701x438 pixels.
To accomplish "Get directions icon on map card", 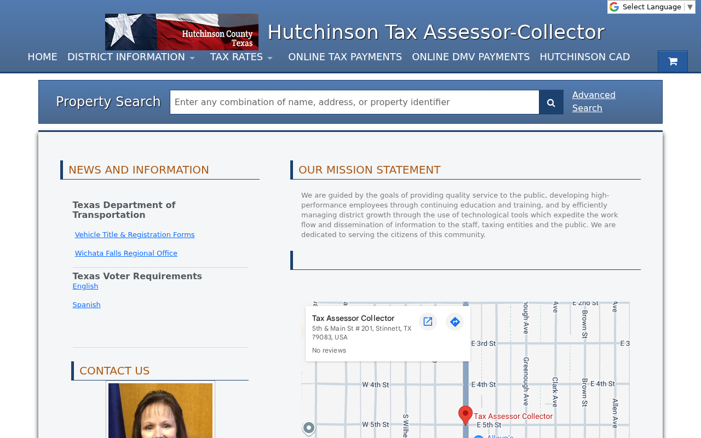I will [x=455, y=322].
